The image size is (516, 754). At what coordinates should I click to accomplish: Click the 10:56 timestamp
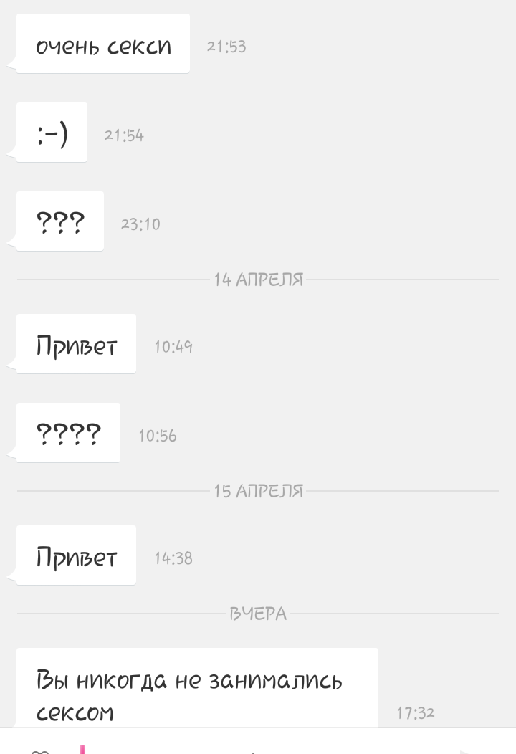tap(158, 436)
